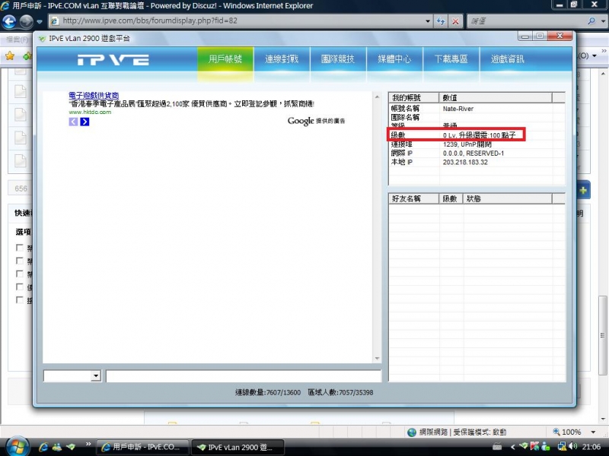Click the green plus button in forum page
609x456 pixels.
pos(583,191)
